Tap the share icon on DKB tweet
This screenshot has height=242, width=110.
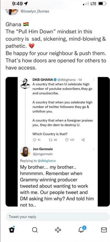pos(83,140)
